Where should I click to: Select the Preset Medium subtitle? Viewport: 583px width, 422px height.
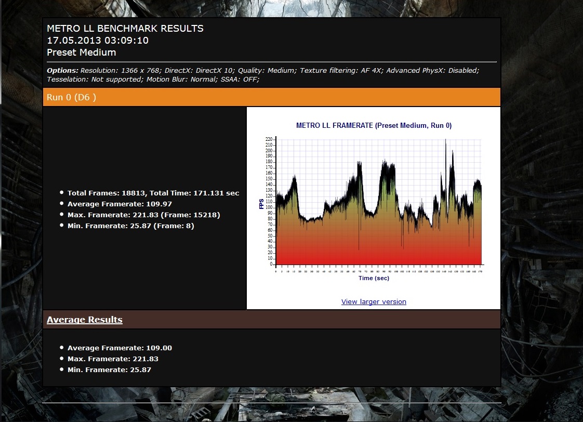point(81,52)
